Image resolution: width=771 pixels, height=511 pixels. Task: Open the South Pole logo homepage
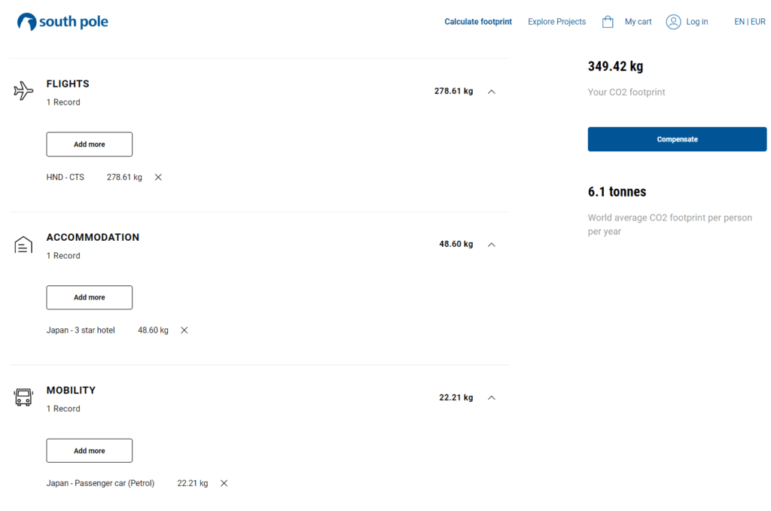tap(62, 22)
